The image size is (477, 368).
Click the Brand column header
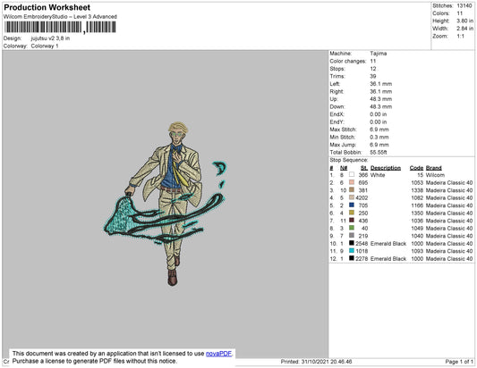click(433, 168)
